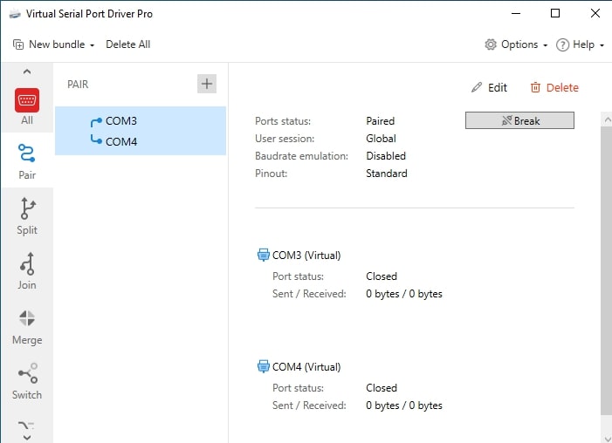This screenshot has width=612, height=443.
Task: Open the New bundle menu
Action: click(x=53, y=44)
